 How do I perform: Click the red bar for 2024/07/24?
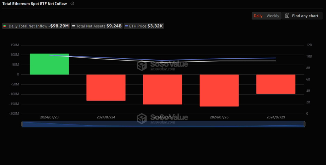[106, 87]
